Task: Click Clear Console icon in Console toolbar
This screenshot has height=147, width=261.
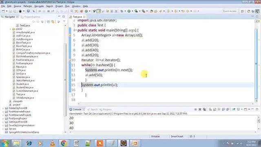Action: (210, 109)
